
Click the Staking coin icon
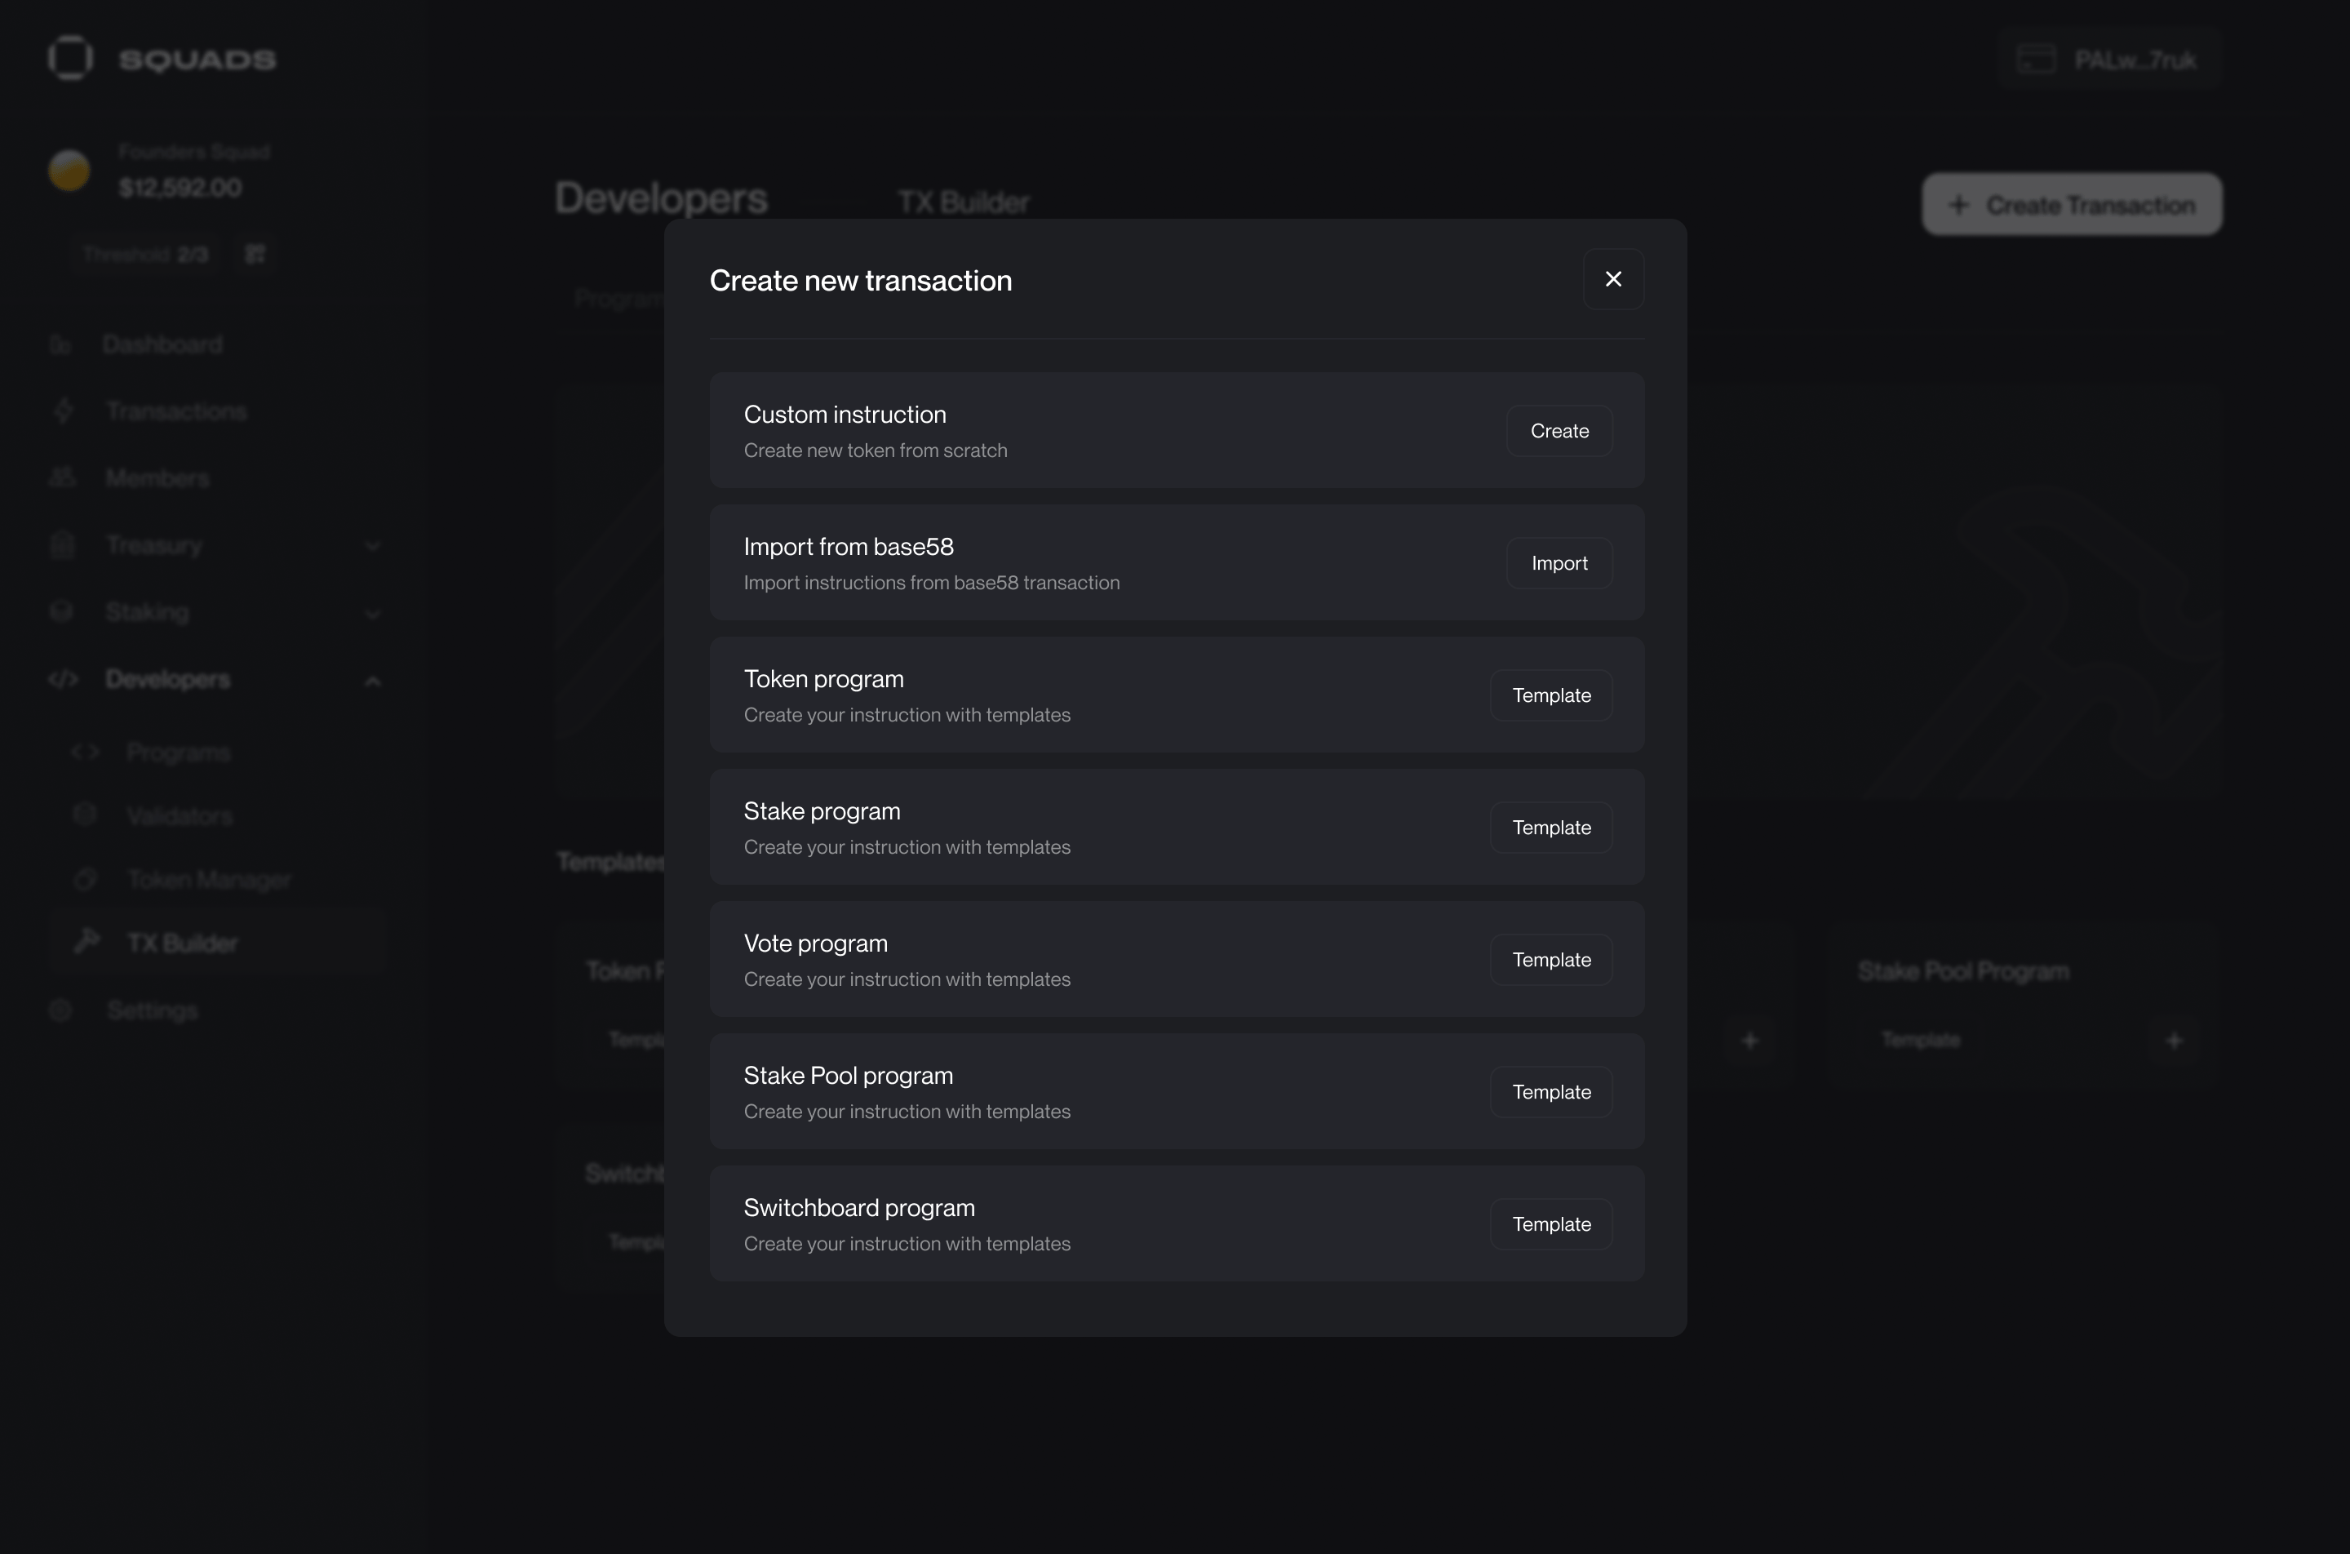pos(61,611)
